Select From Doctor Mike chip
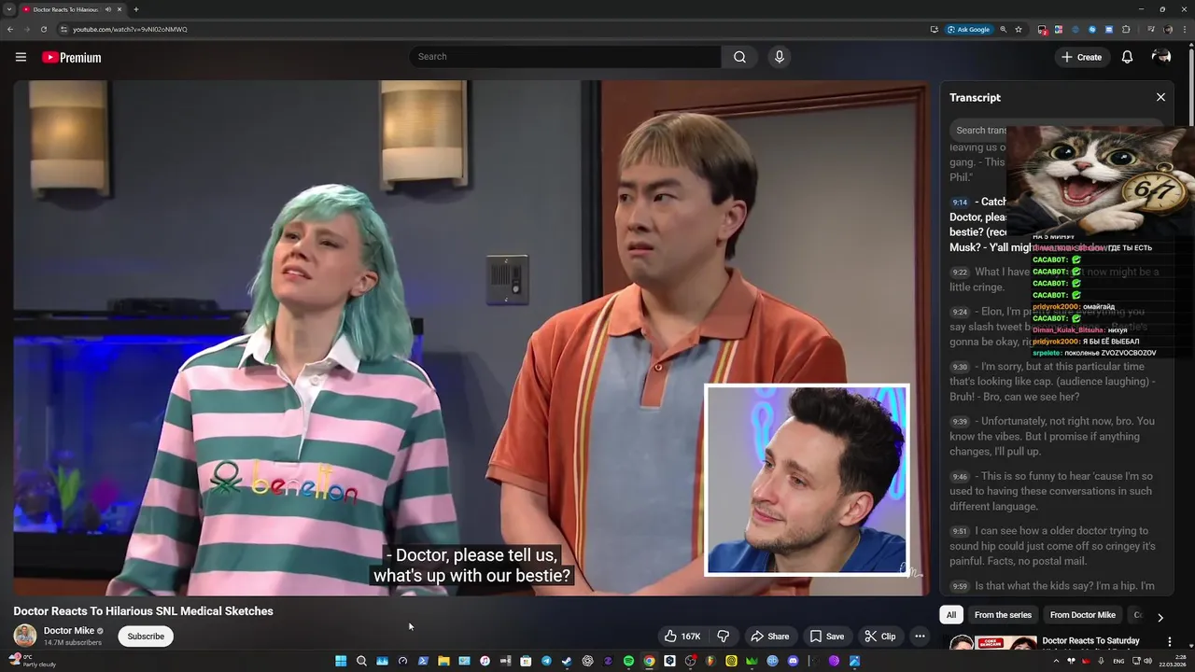Viewport: 1195px width, 672px height. (x=1082, y=615)
